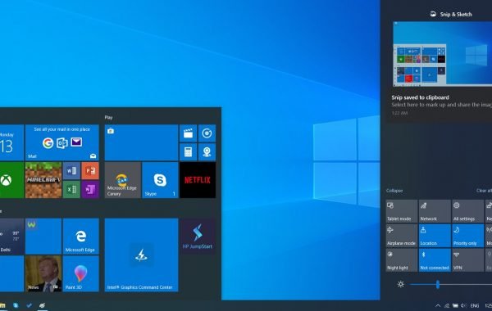Viewport: 492px width, 311px height.
Task: Toggle Airplane mode quick action
Action: (x=402, y=236)
